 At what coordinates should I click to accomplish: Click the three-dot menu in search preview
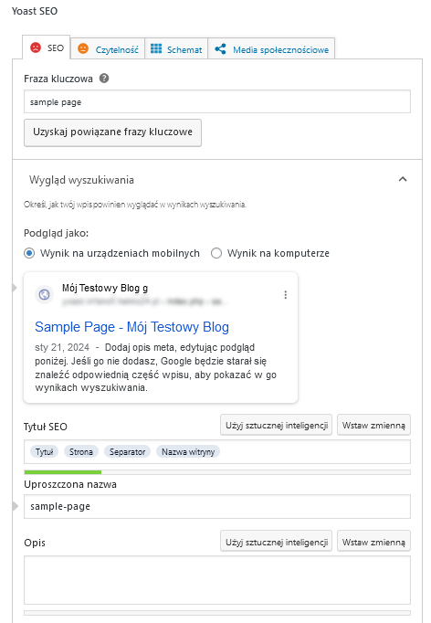click(x=285, y=294)
